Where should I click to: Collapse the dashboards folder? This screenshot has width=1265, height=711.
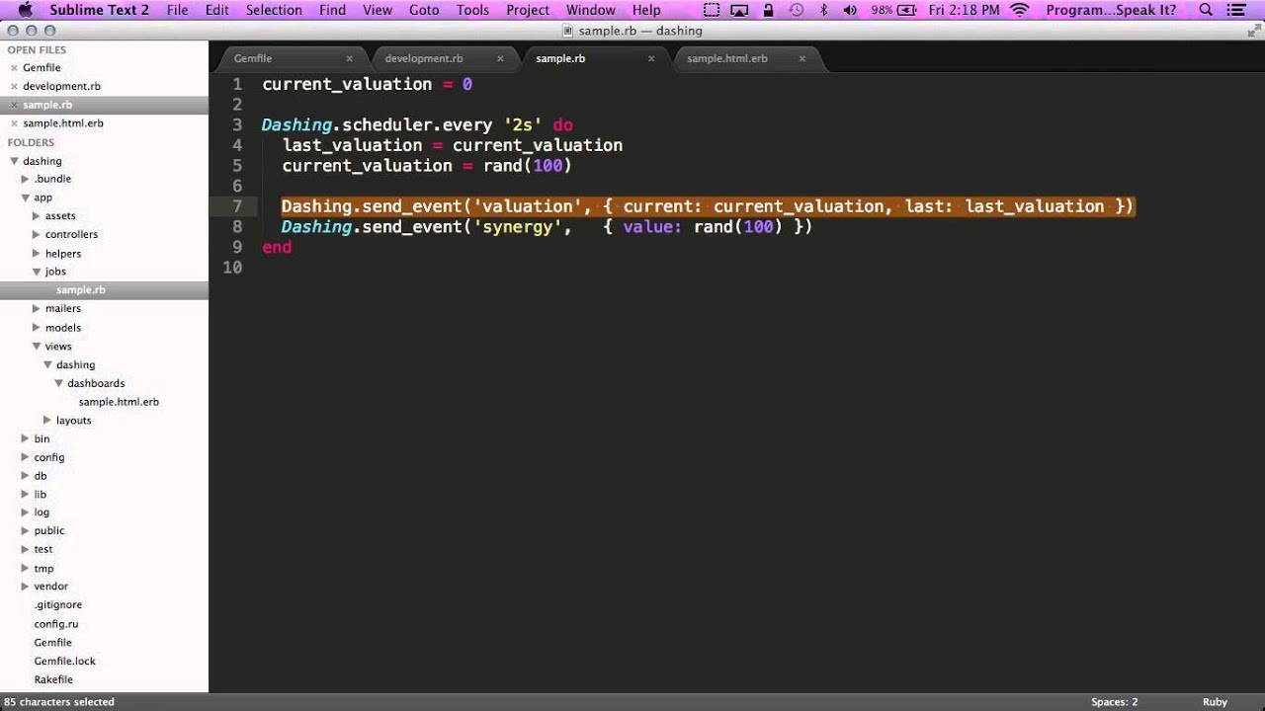click(x=59, y=383)
